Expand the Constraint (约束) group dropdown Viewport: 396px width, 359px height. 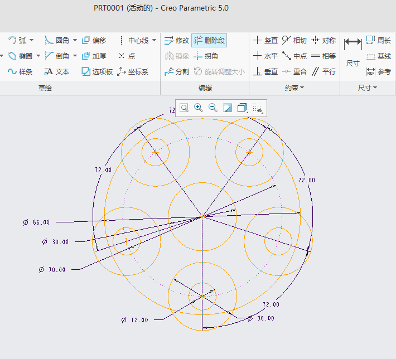(x=294, y=88)
